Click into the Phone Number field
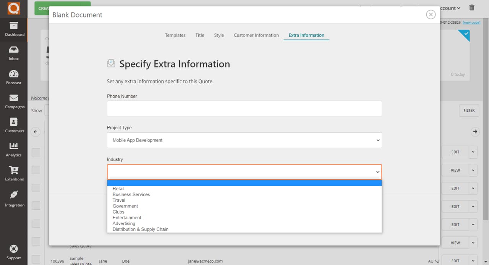489x265 pixels. (x=244, y=109)
